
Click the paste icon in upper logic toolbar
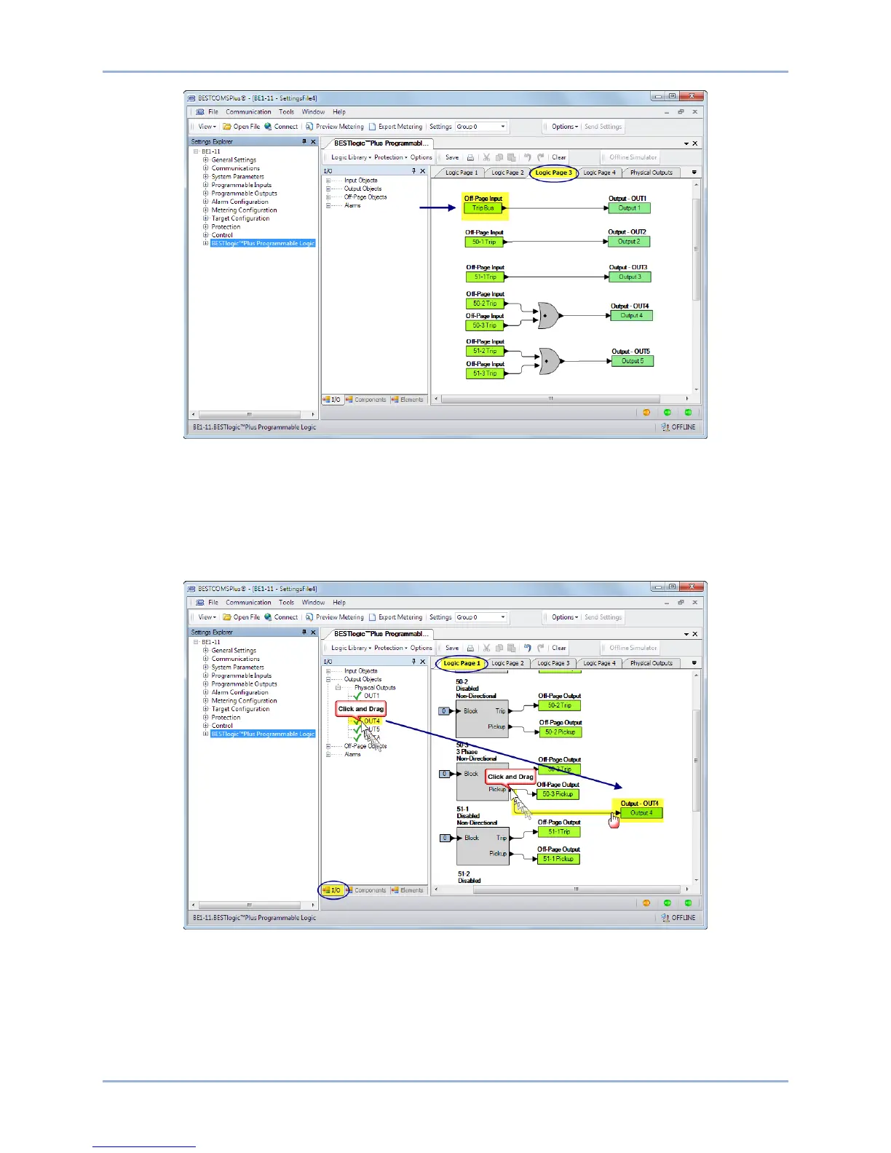click(512, 157)
